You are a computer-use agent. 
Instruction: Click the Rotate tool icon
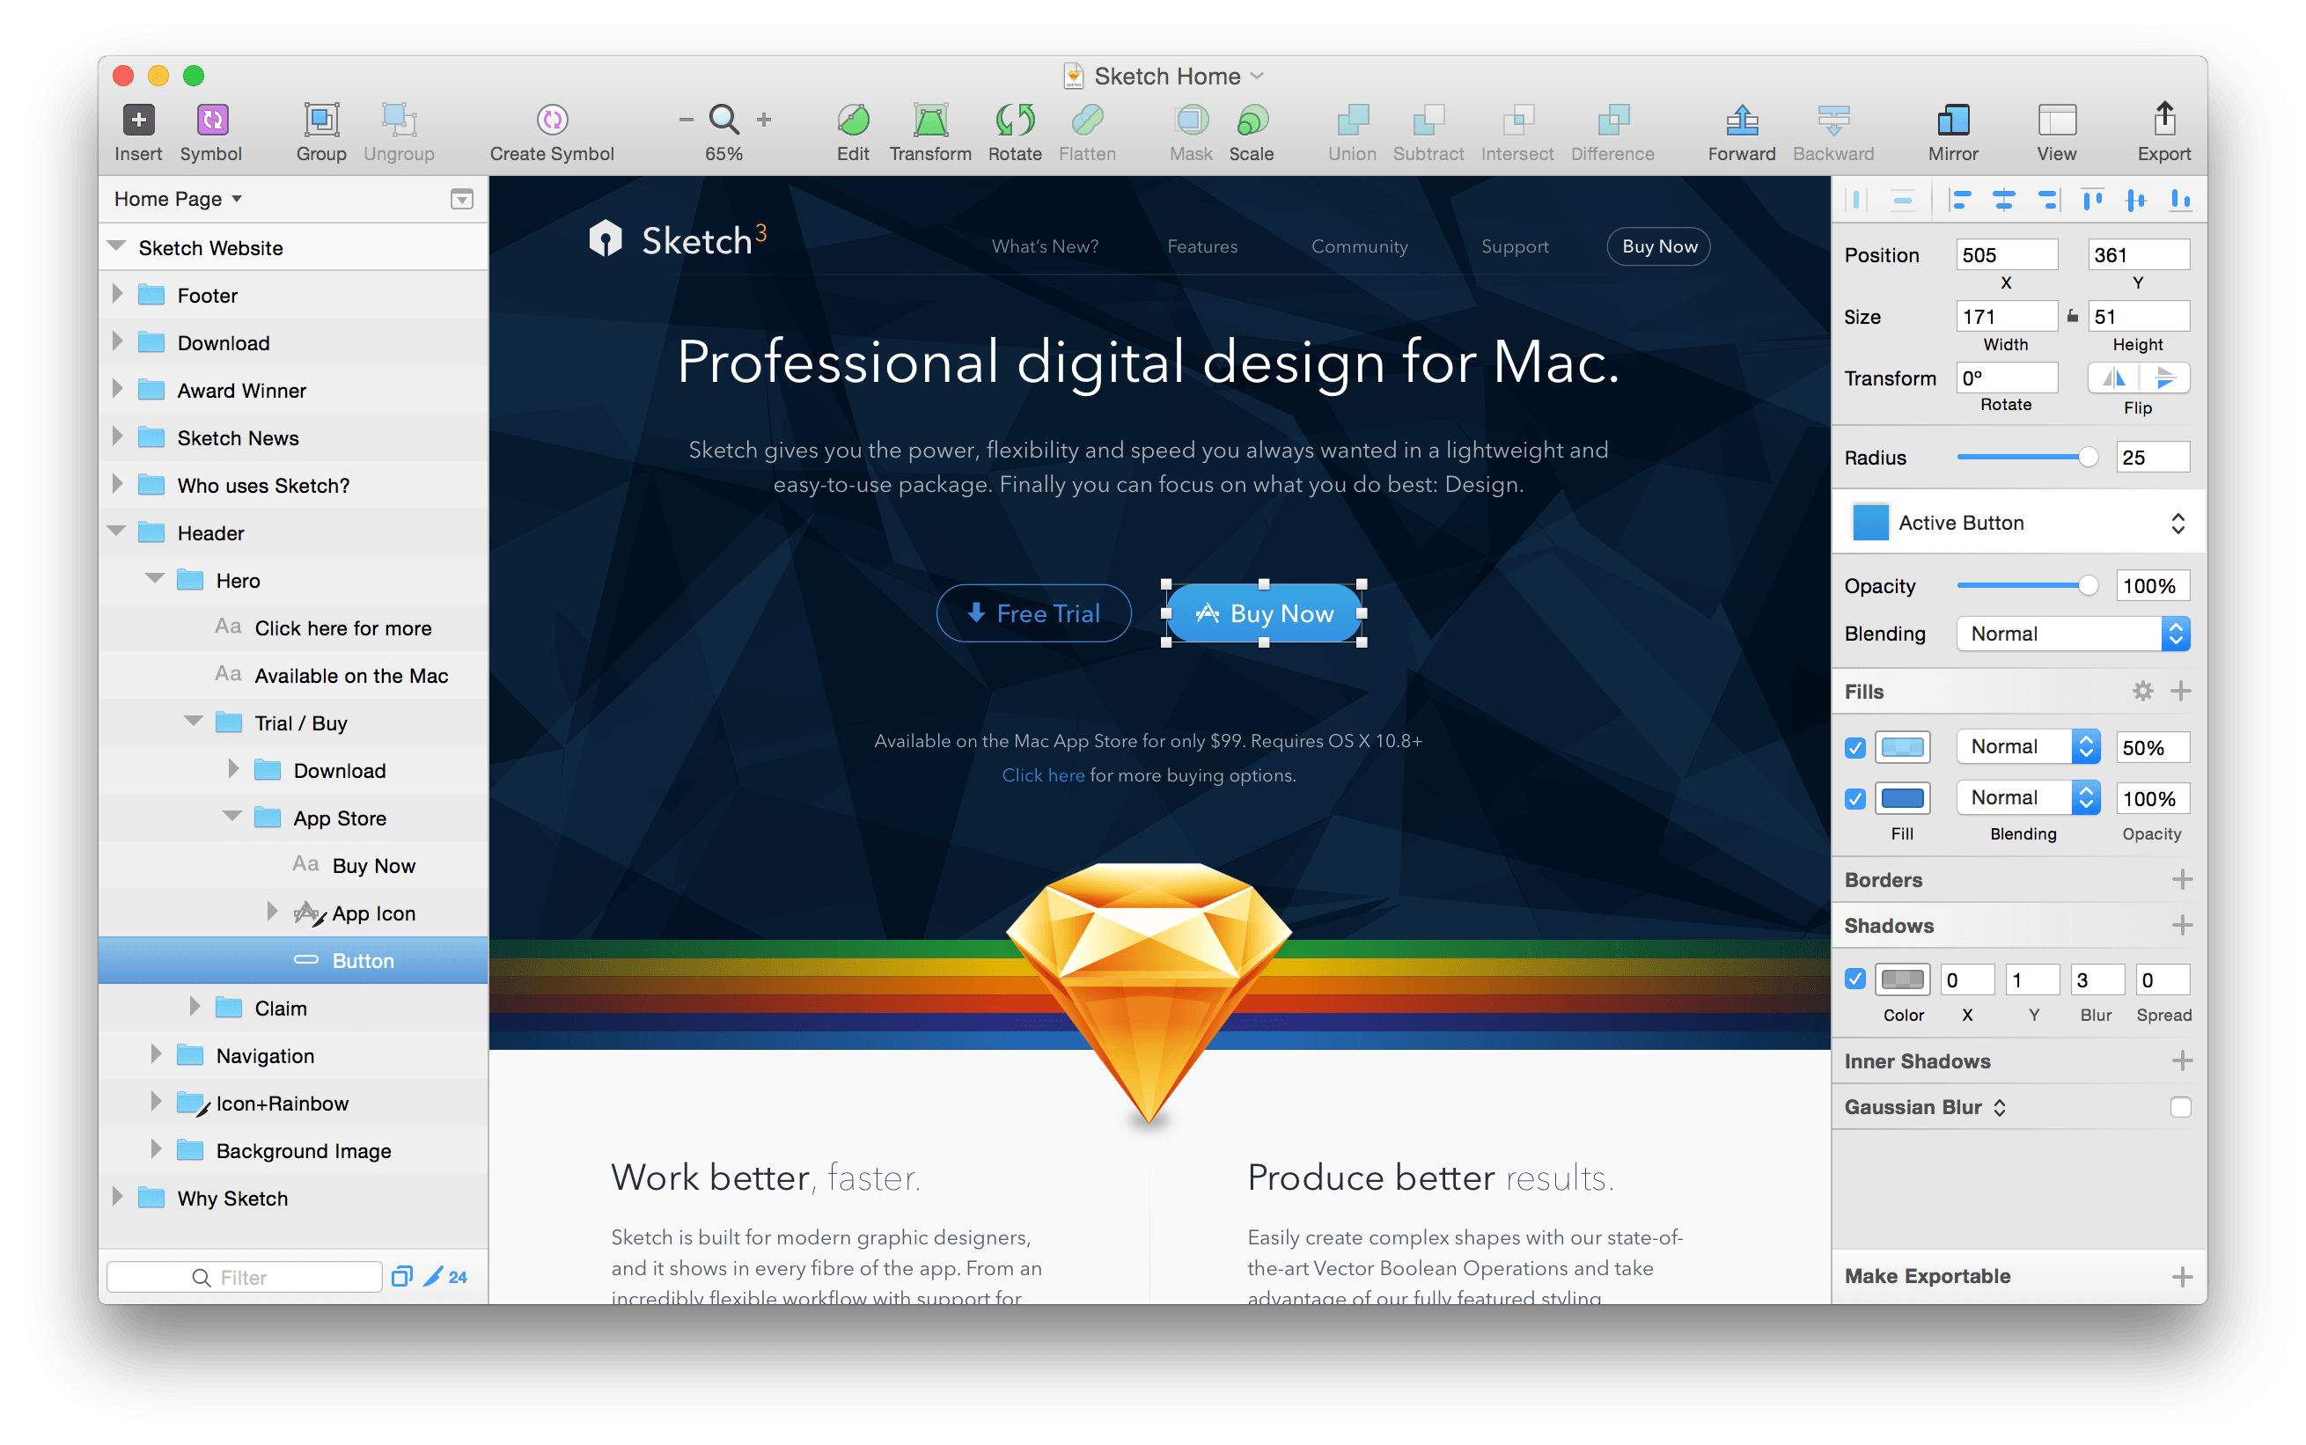point(1014,121)
